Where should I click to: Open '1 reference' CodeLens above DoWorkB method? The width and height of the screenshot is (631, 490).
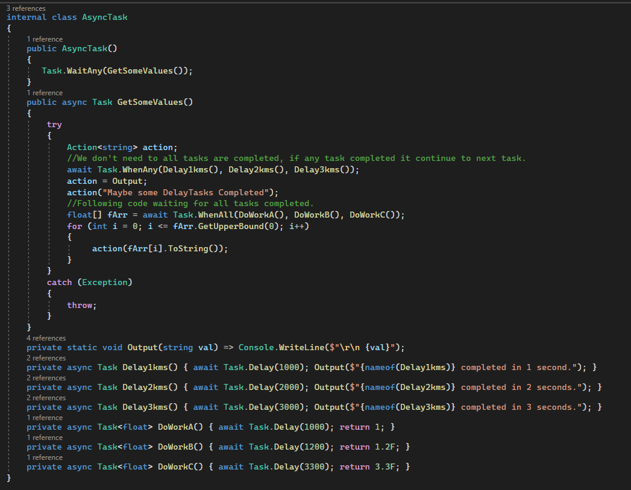45,438
